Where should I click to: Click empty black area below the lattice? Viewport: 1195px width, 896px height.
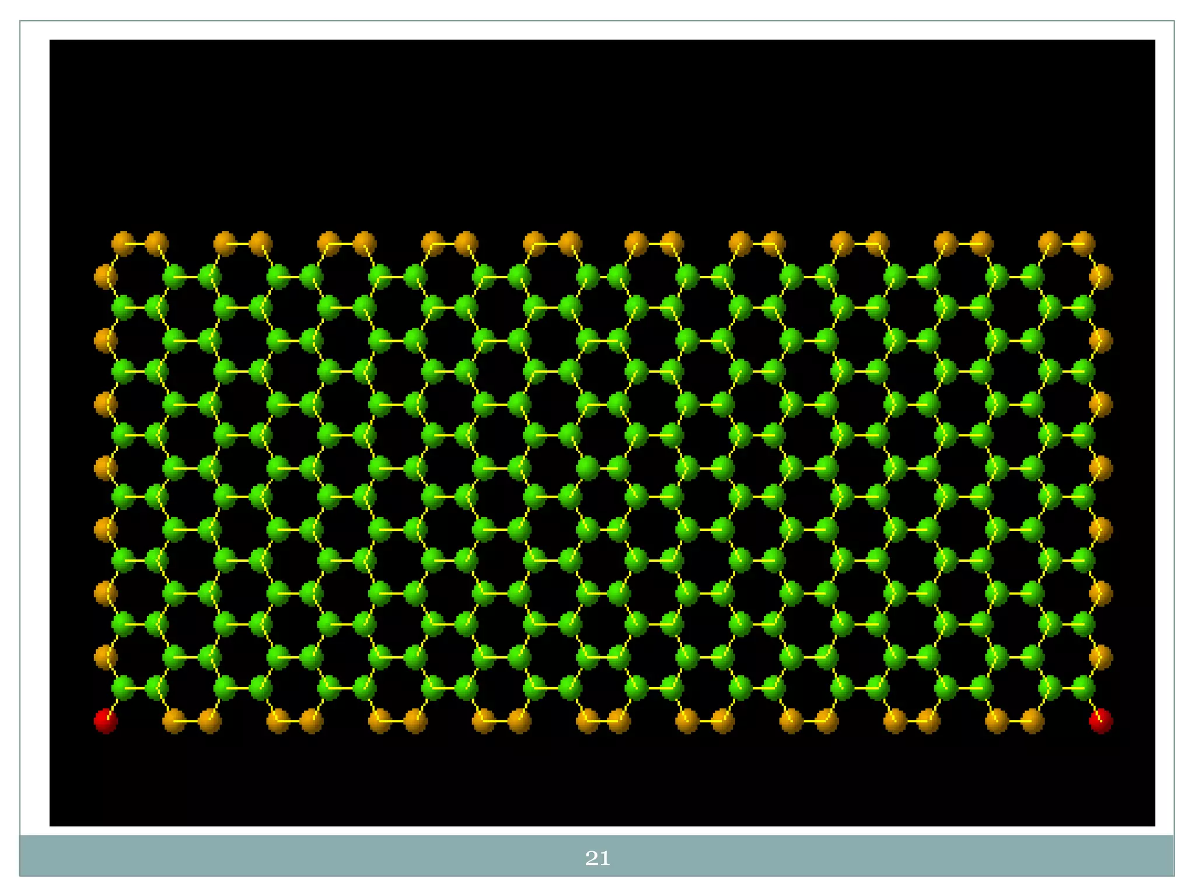click(601, 782)
